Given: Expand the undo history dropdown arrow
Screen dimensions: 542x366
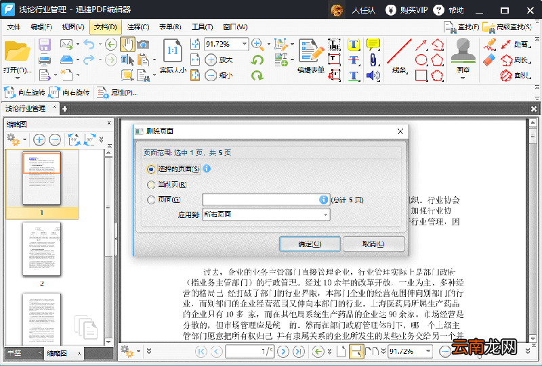Looking at the screenshot, I should coord(100,44).
